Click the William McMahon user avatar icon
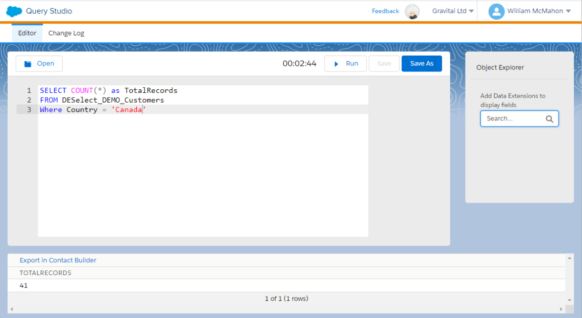 click(496, 11)
